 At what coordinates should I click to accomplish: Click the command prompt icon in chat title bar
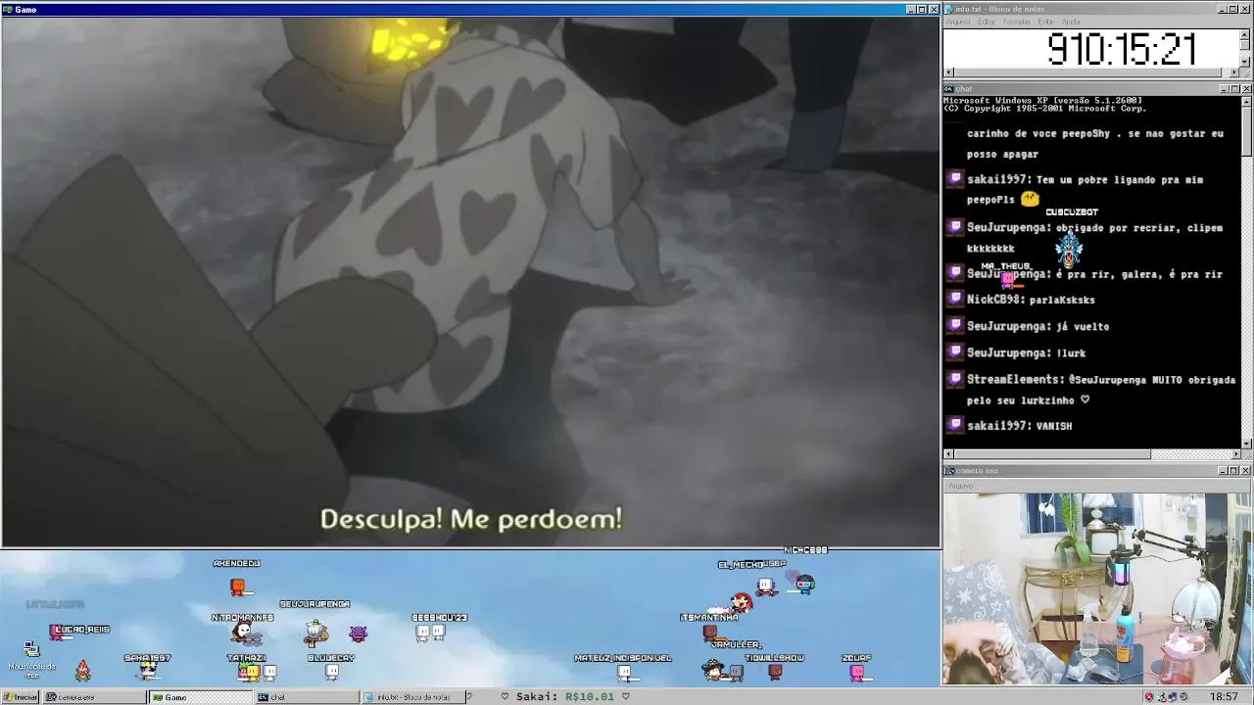[949, 89]
